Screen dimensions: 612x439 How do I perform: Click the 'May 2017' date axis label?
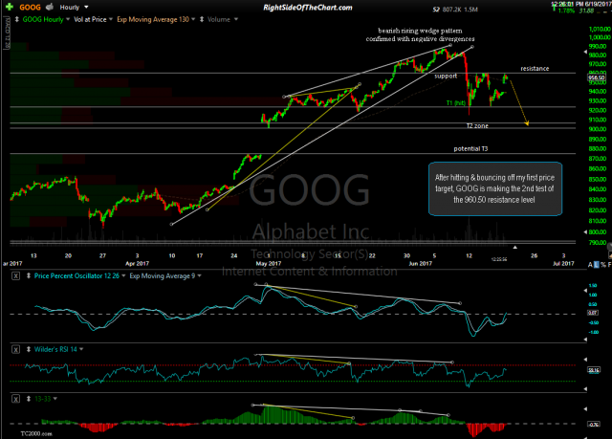coord(269,263)
